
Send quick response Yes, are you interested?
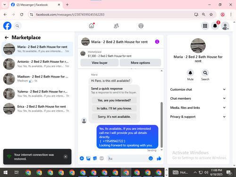(x=114, y=100)
